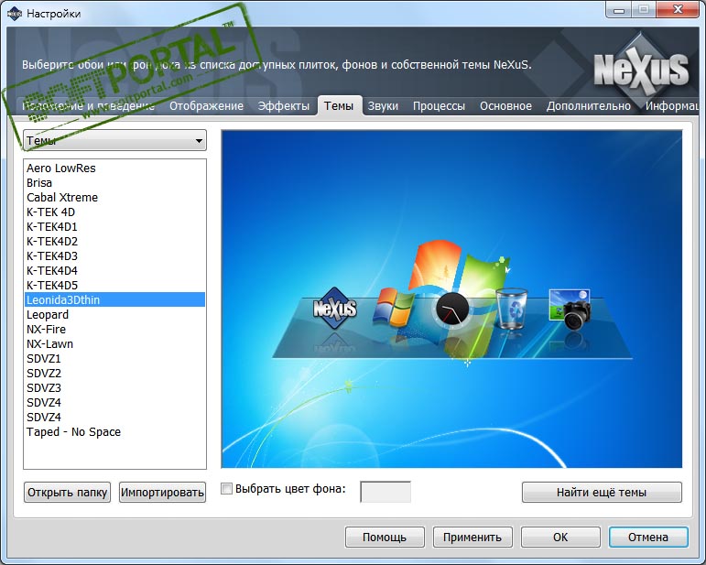706x565 pixels.
Task: Switch to the 'Отображение' tab
Action: coord(206,106)
